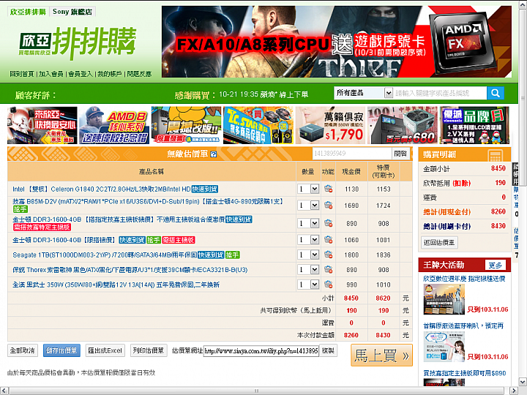Image resolution: width=527 pixels, height=395 pixels.
Task: Open 加入會員 in the top menu
Action: click(x=51, y=74)
